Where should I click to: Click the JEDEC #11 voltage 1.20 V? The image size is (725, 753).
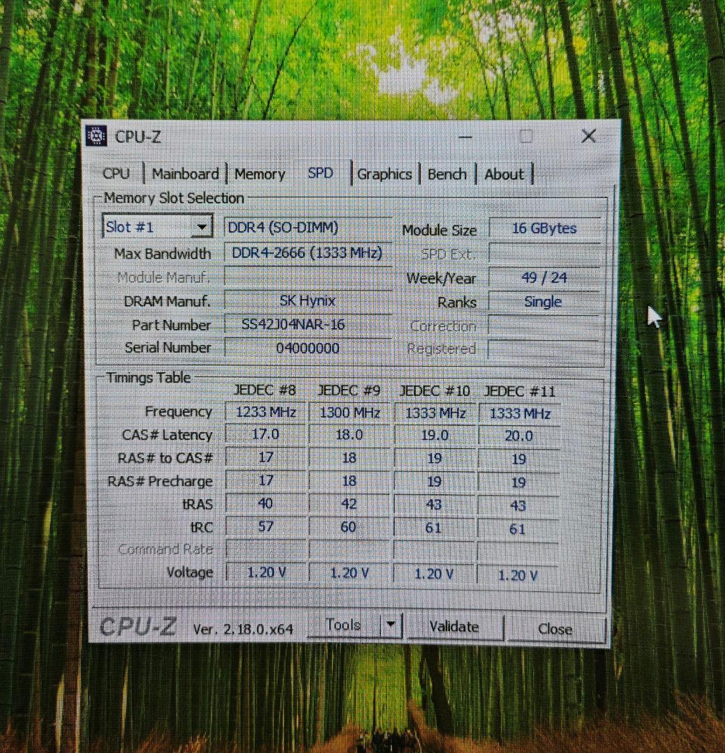click(517, 575)
